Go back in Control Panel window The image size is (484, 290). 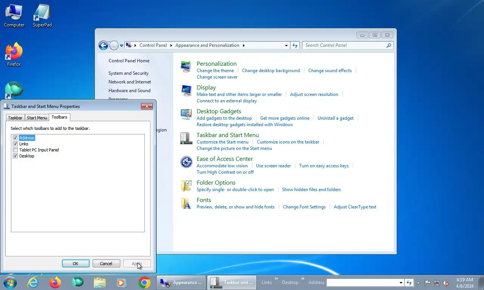point(103,45)
